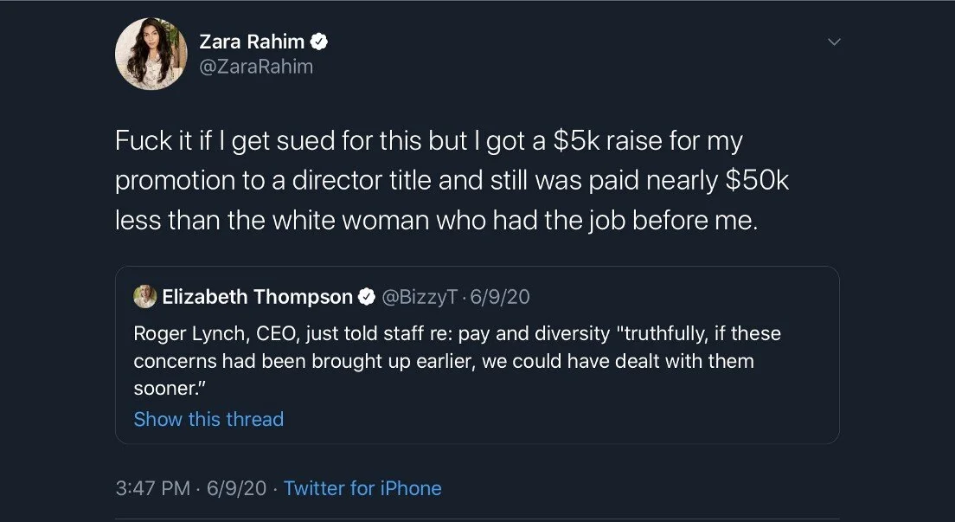This screenshot has width=955, height=522.
Task: Click the Show this thread link
Action: click(208, 419)
